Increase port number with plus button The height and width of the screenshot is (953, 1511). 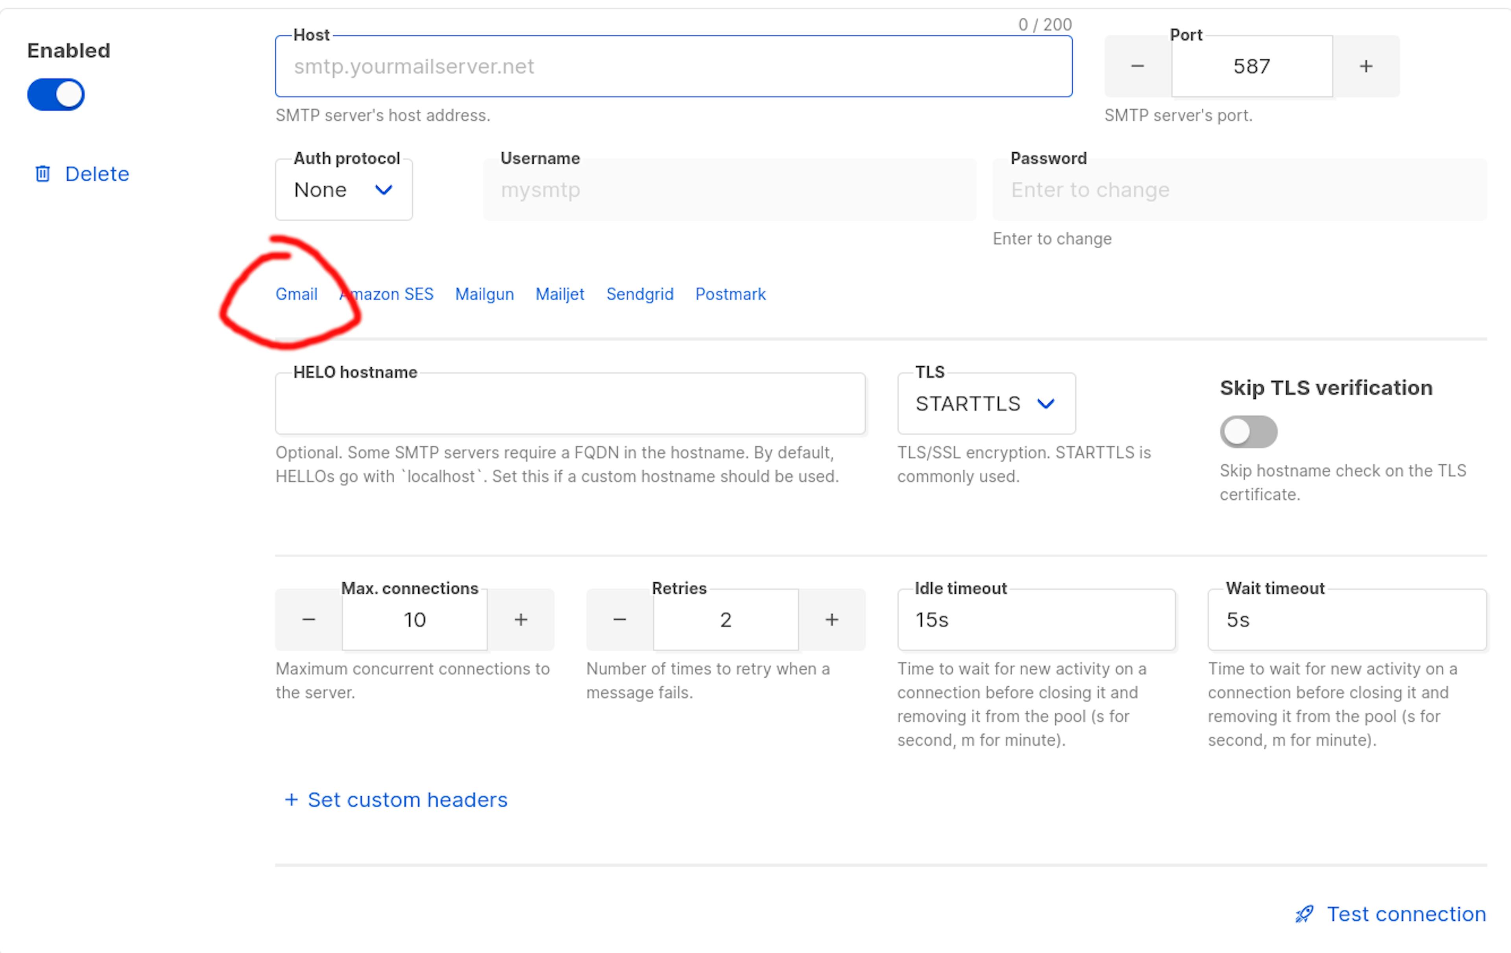coord(1365,66)
